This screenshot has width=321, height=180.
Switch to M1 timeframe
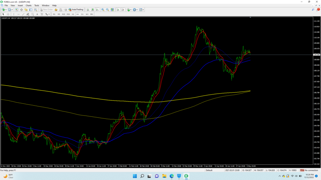[54, 14]
